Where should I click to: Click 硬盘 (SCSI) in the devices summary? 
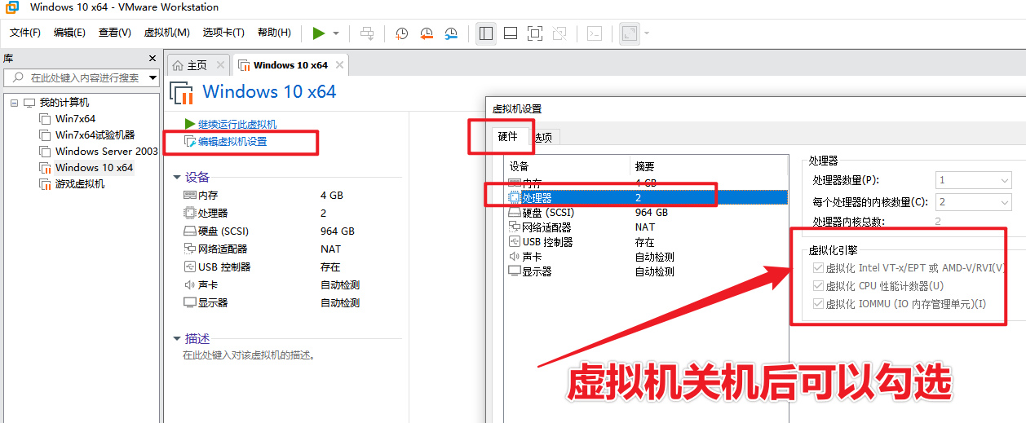(x=223, y=231)
